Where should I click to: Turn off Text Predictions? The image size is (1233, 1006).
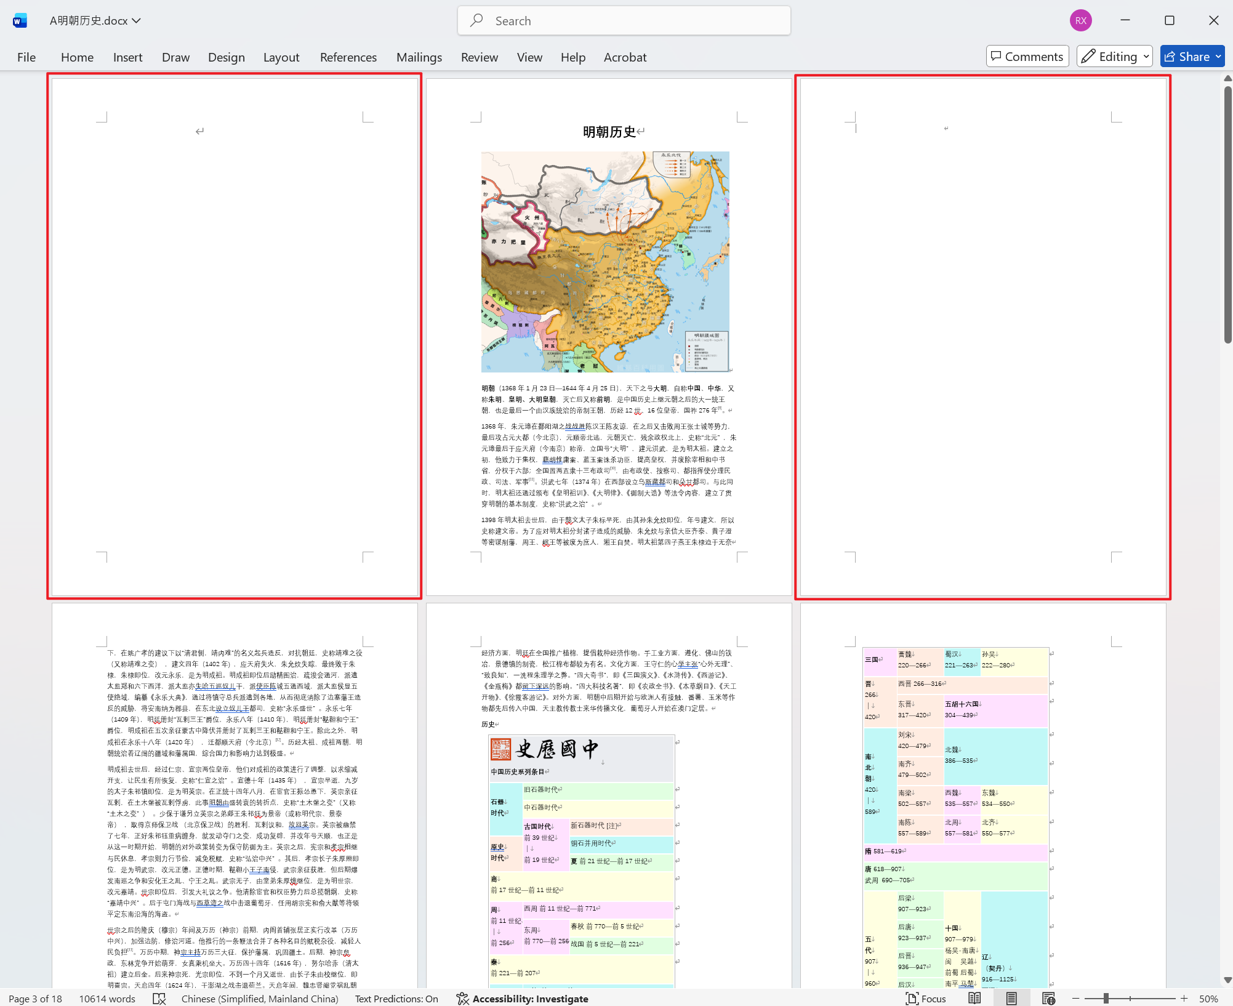coord(396,999)
